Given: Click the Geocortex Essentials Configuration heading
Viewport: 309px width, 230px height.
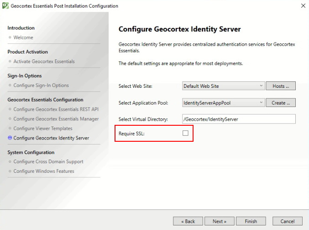Looking at the screenshot, I should coord(45,100).
